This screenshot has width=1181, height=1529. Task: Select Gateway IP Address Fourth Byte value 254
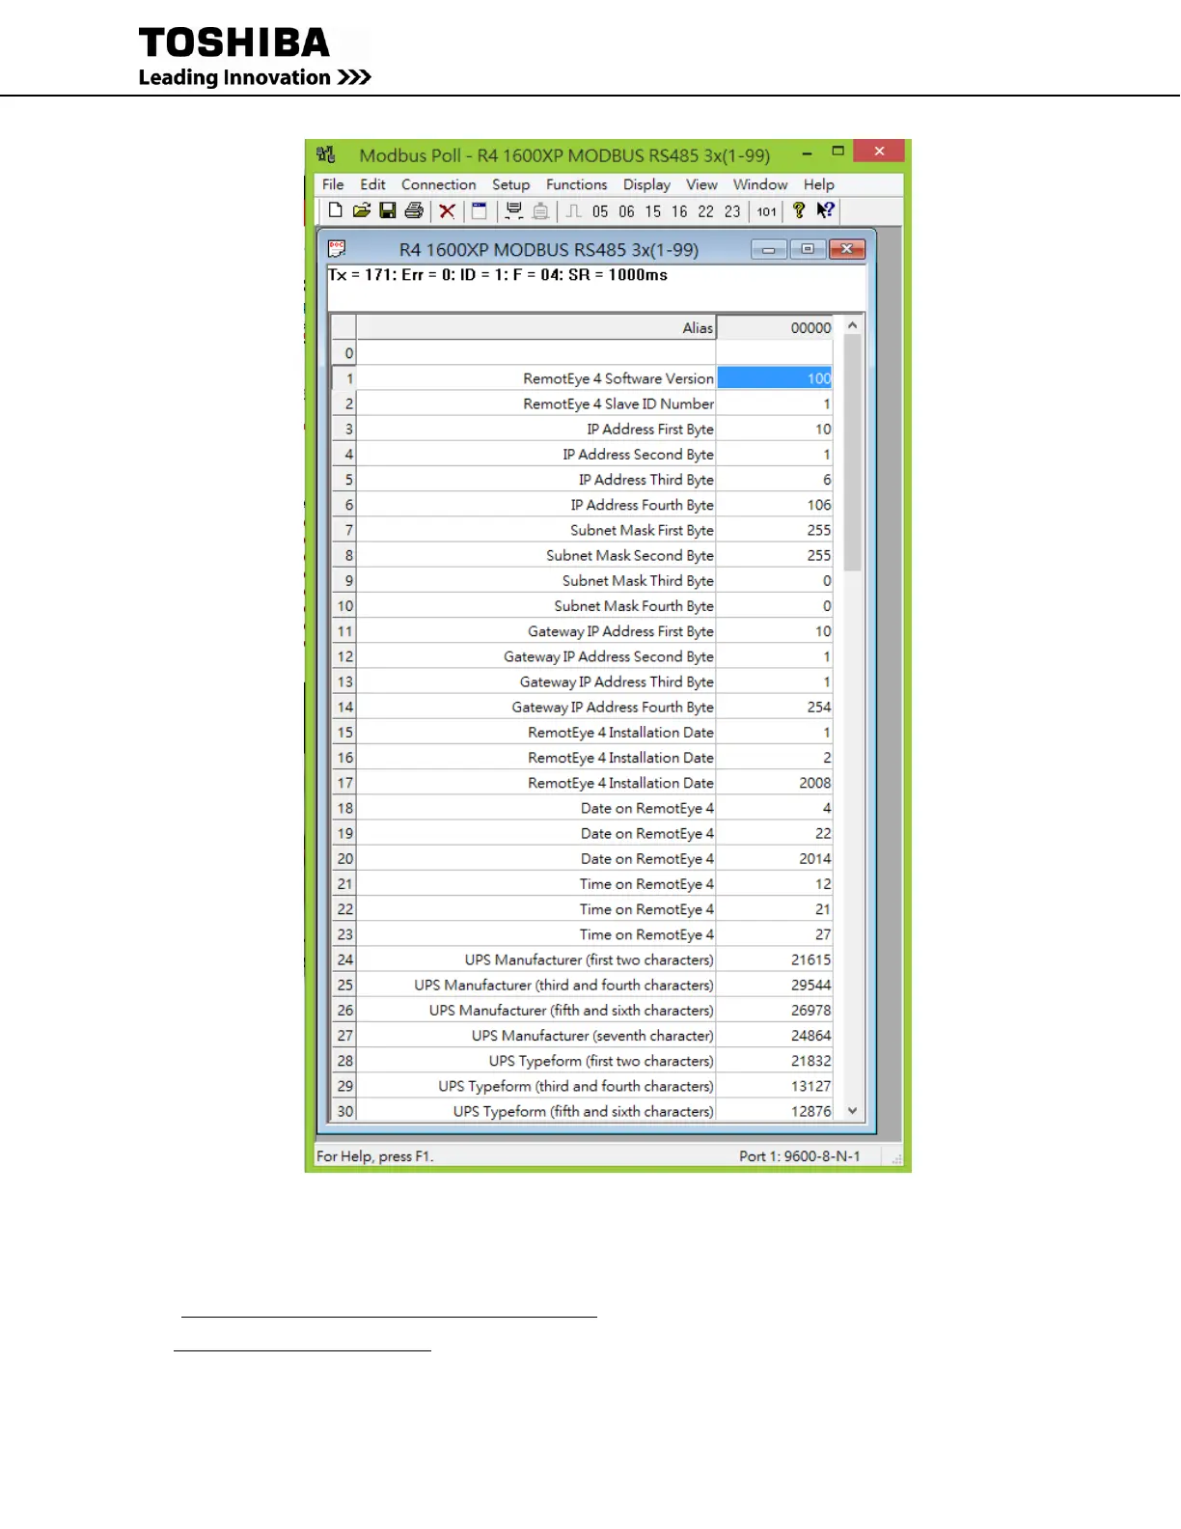coord(775,707)
